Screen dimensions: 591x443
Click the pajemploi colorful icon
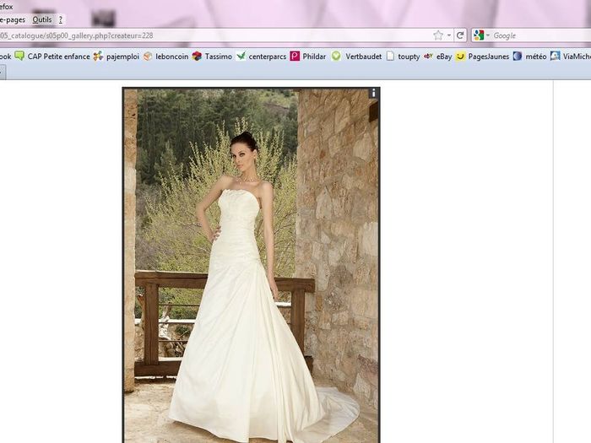tap(99, 57)
